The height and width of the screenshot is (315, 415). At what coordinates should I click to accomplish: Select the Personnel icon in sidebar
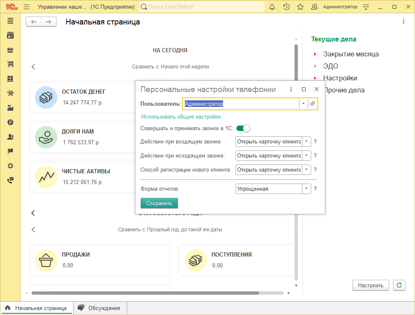pyautogui.click(x=10, y=136)
